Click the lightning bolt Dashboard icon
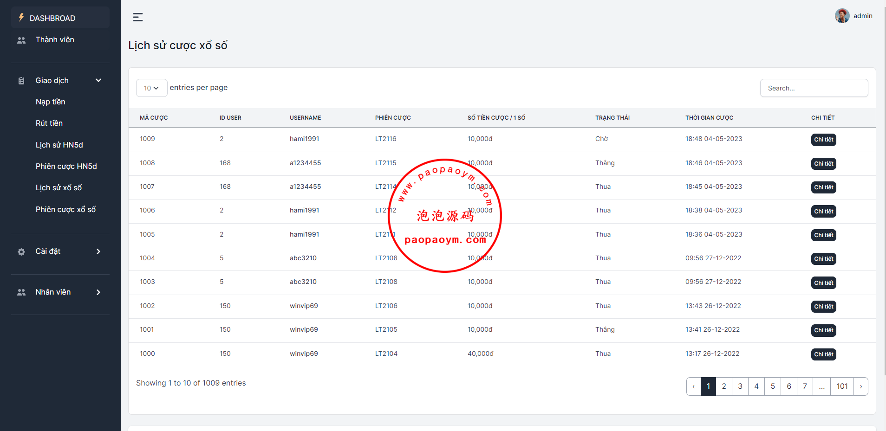 point(21,18)
